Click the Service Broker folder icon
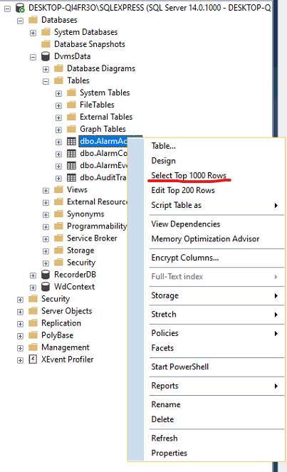 [x=58, y=238]
